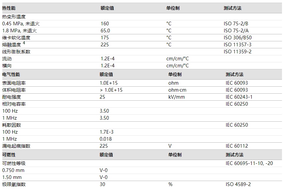Click the 可燃性 section header
283x189 pixels.
click(9, 155)
